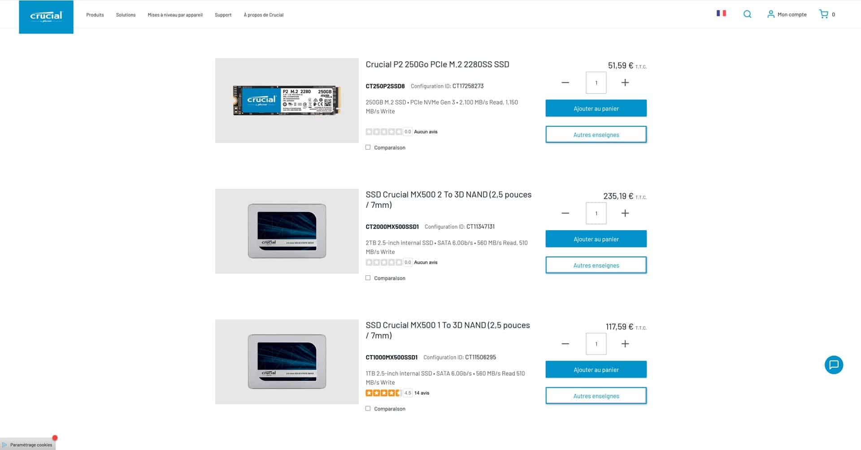Add Crucial P2 250Go to cart

[596, 108]
